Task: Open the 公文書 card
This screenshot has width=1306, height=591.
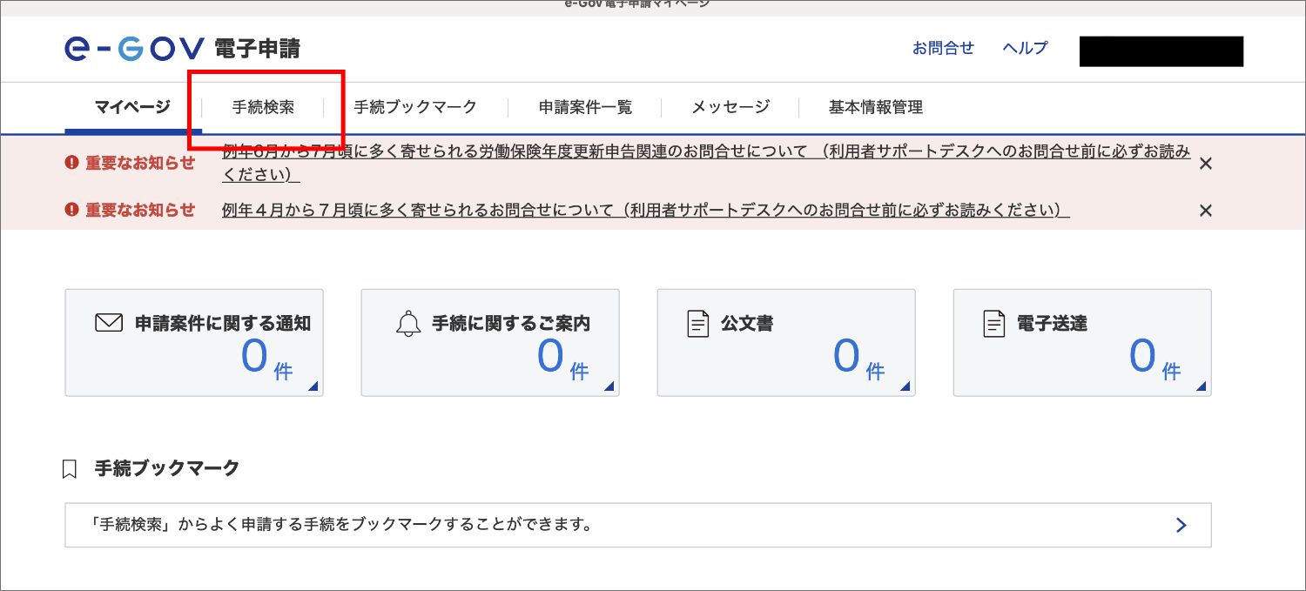Action: coord(786,343)
